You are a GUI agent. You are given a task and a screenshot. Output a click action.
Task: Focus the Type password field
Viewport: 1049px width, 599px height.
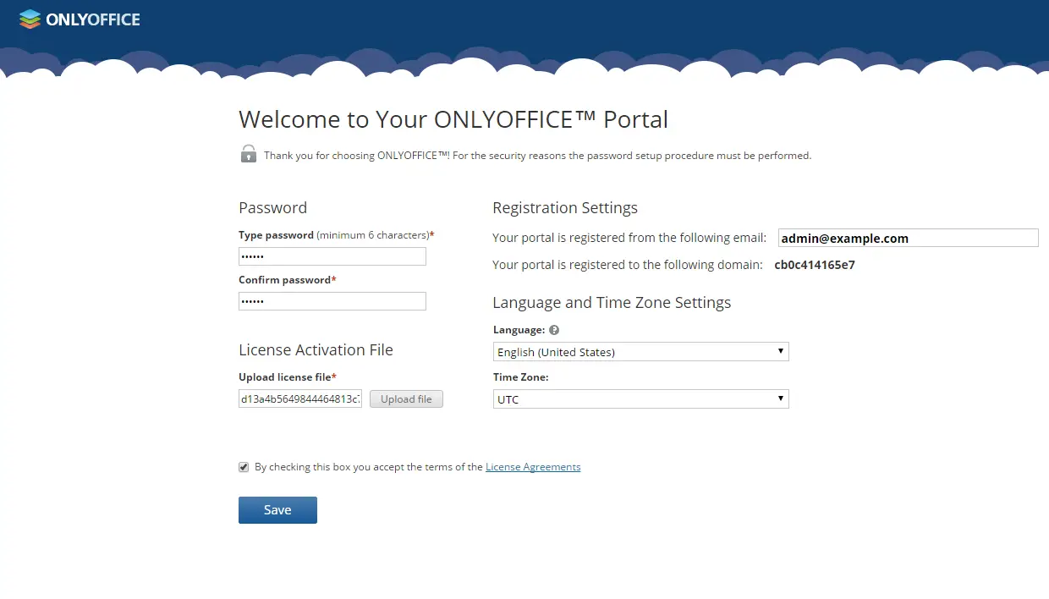click(332, 256)
